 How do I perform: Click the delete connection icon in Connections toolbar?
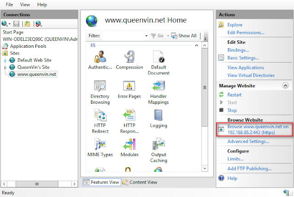coord(39,24)
